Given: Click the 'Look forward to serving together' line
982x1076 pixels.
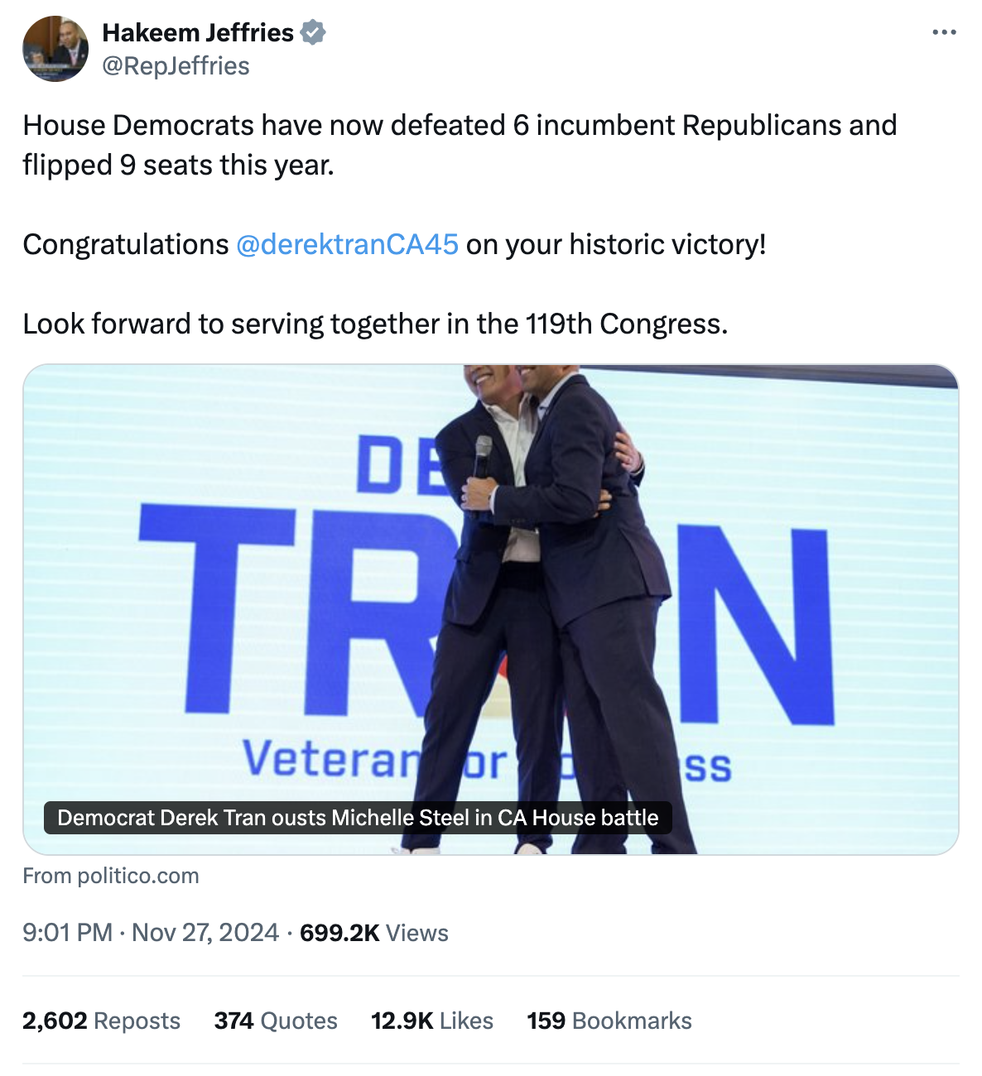Looking at the screenshot, I should coord(375,324).
